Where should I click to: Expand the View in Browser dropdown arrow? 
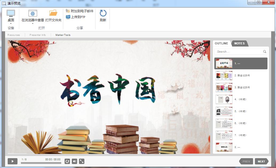pyautogui.click(x=33, y=24)
